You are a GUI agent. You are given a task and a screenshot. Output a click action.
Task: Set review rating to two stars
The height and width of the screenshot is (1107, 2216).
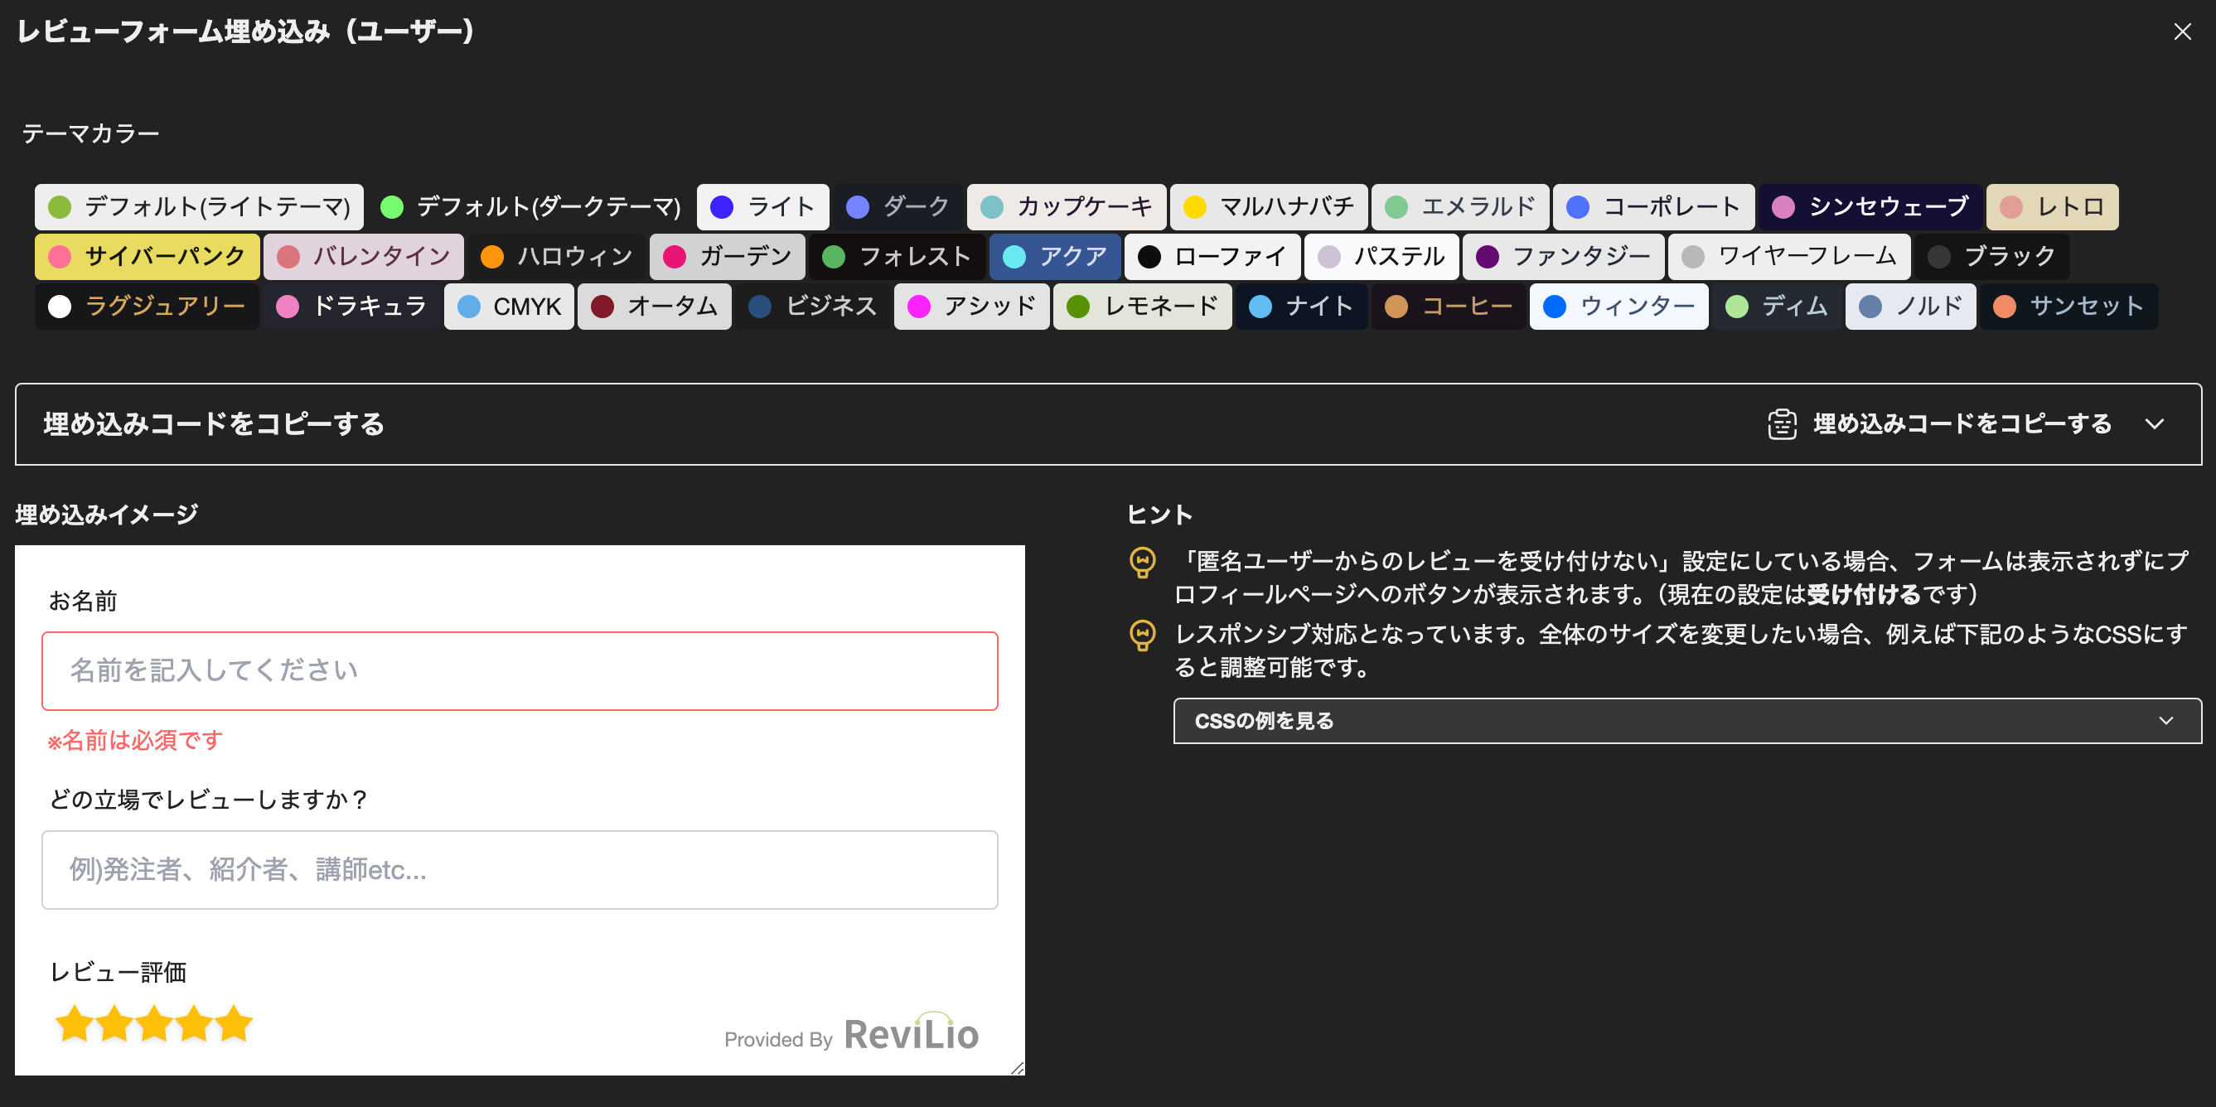(114, 1023)
